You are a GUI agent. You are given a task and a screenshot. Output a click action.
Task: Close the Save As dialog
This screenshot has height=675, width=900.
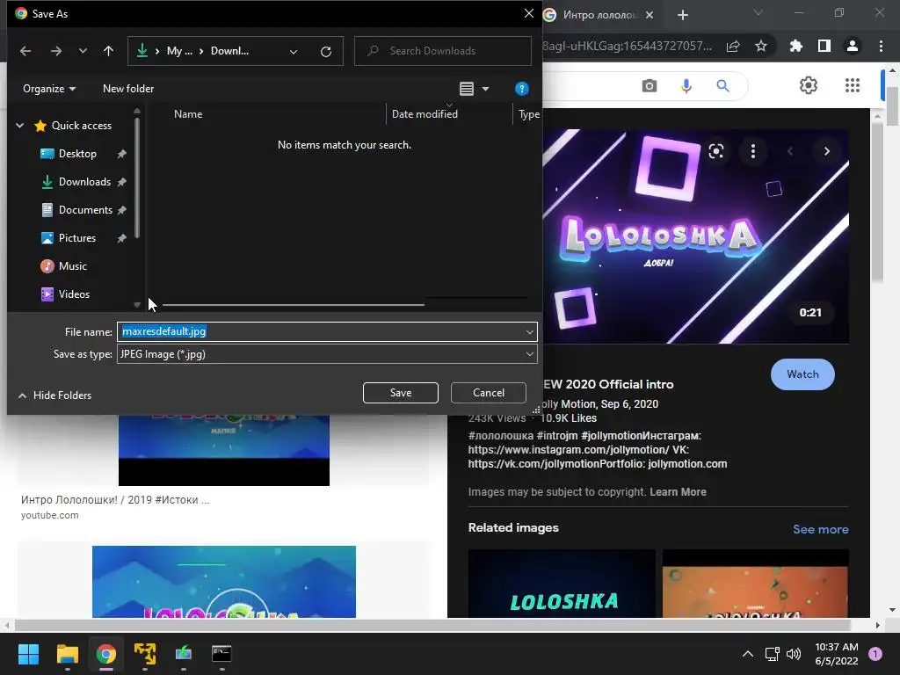coord(528,13)
